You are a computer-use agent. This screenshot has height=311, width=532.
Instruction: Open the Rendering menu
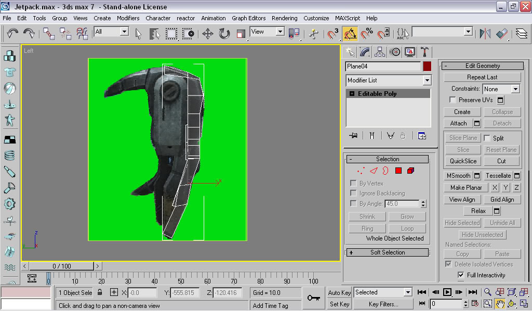click(x=284, y=18)
